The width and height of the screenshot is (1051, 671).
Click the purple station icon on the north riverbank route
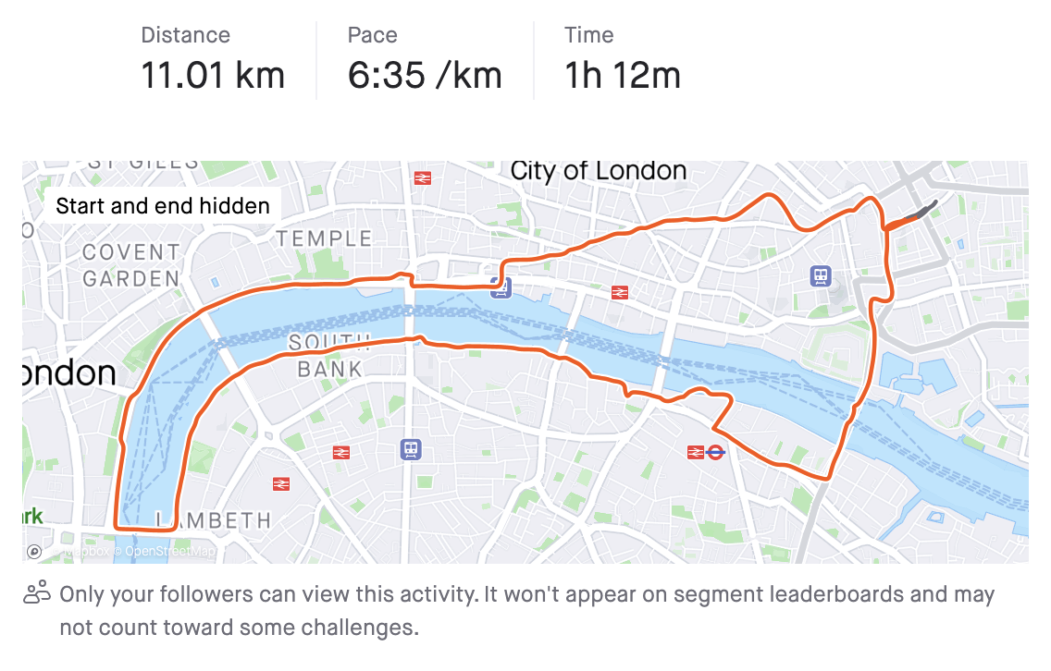tap(501, 289)
